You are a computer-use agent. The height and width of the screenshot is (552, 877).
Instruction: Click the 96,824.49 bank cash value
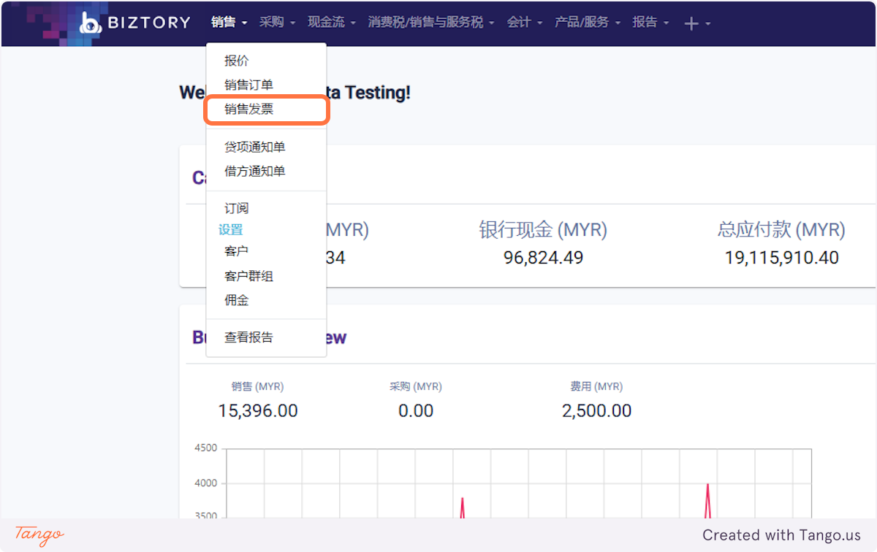coord(543,258)
